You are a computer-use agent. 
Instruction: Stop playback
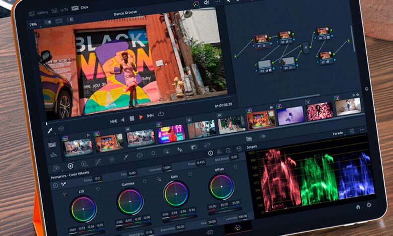(132, 119)
